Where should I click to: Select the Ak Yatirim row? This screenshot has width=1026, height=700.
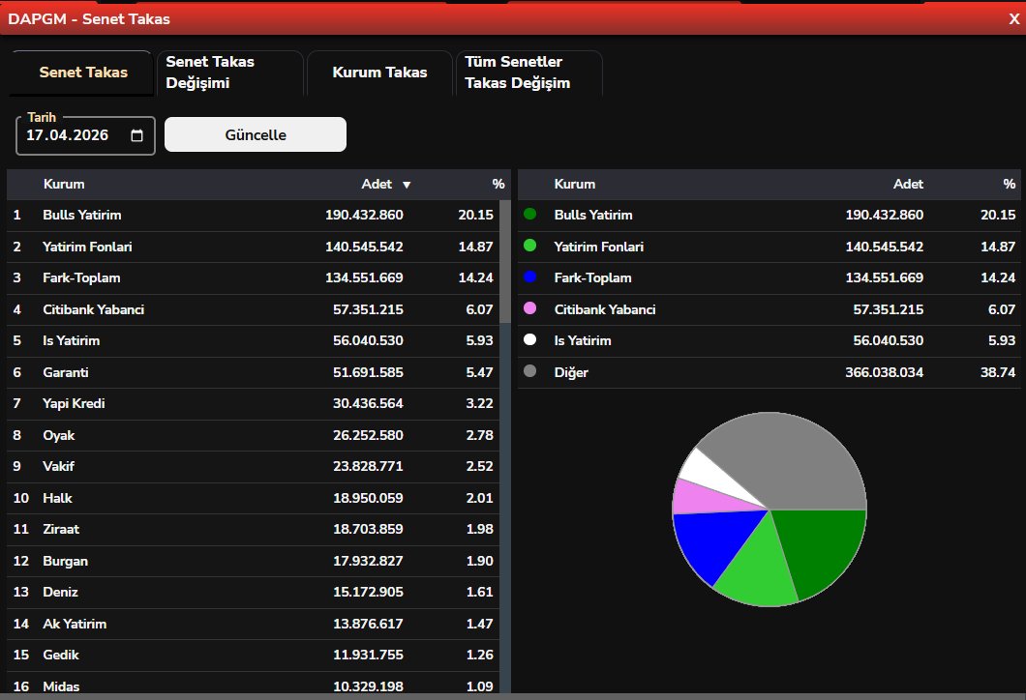pos(253,624)
